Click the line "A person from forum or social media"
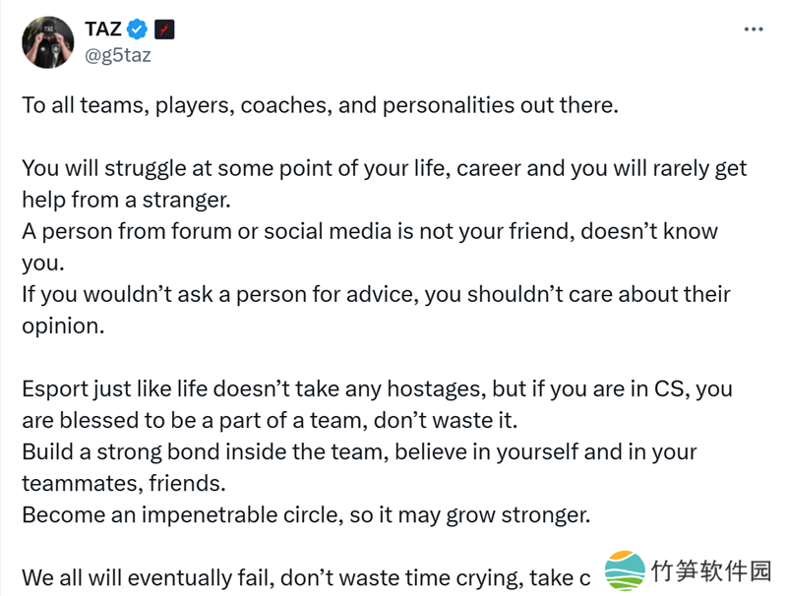The width and height of the screenshot is (787, 596). point(369,231)
